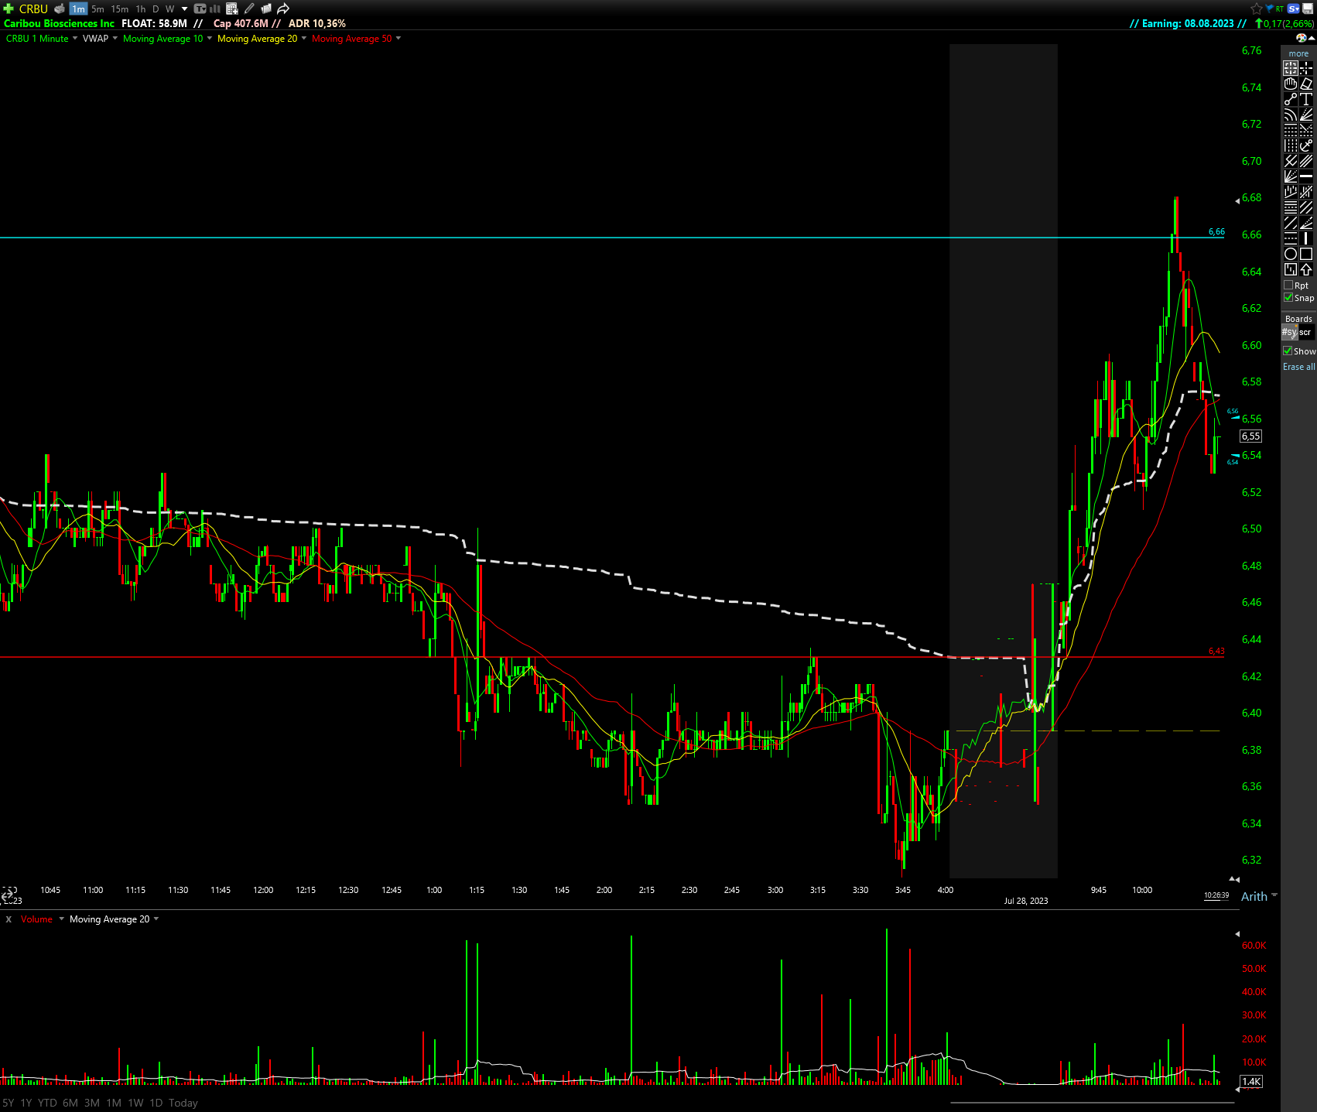Select the trend line segment tool
This screenshot has height=1112, width=1317.
coord(1290,99)
